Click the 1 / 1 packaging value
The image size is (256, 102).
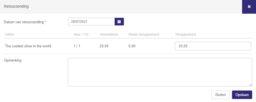coord(77,46)
